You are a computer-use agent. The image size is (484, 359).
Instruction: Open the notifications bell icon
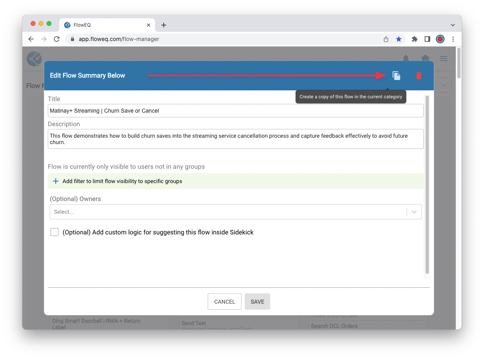[x=406, y=58]
